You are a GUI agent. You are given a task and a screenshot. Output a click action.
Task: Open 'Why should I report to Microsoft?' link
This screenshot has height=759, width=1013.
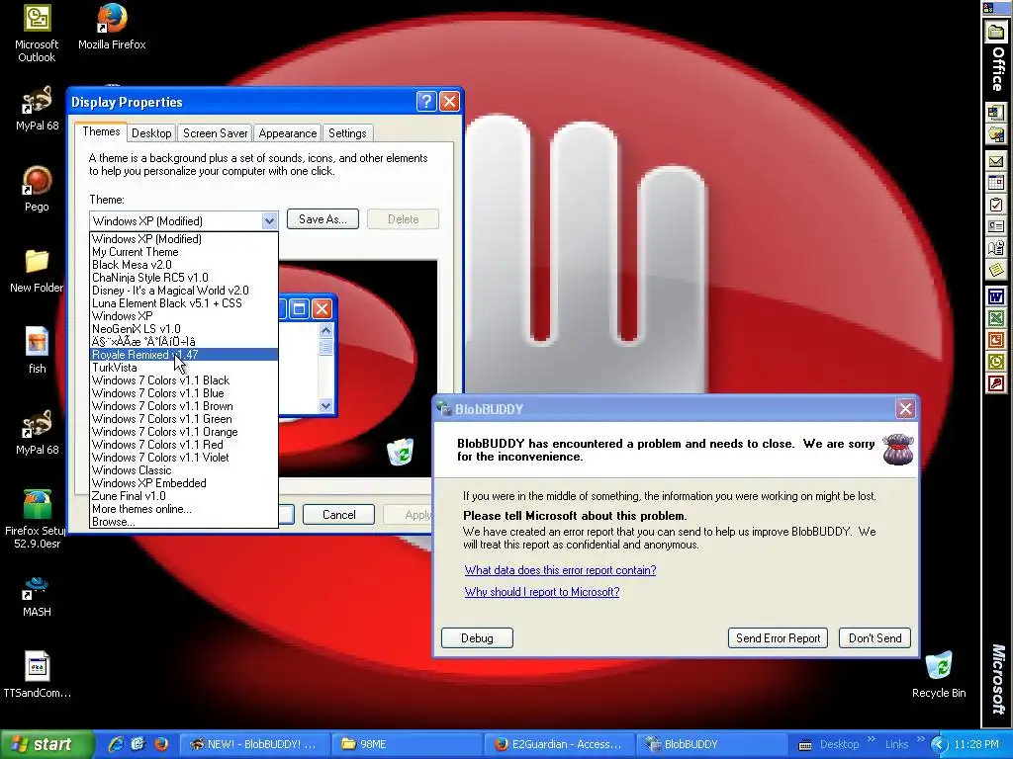coord(541,592)
